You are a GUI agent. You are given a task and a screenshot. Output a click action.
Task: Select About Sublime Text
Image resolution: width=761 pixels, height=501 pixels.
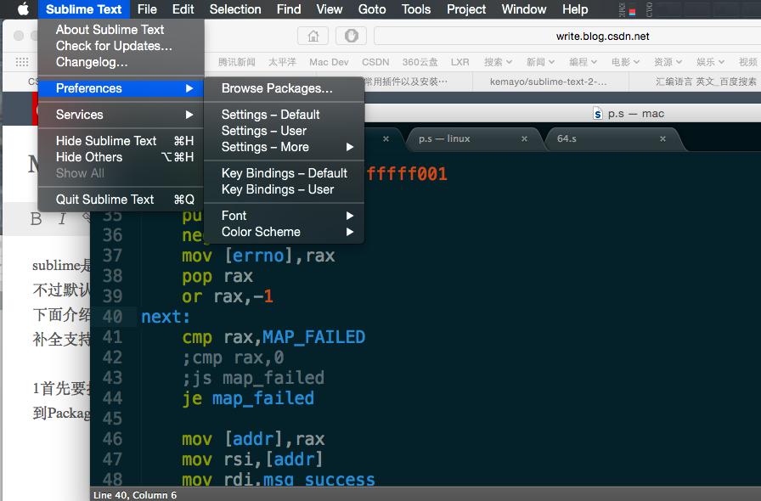(x=121, y=30)
